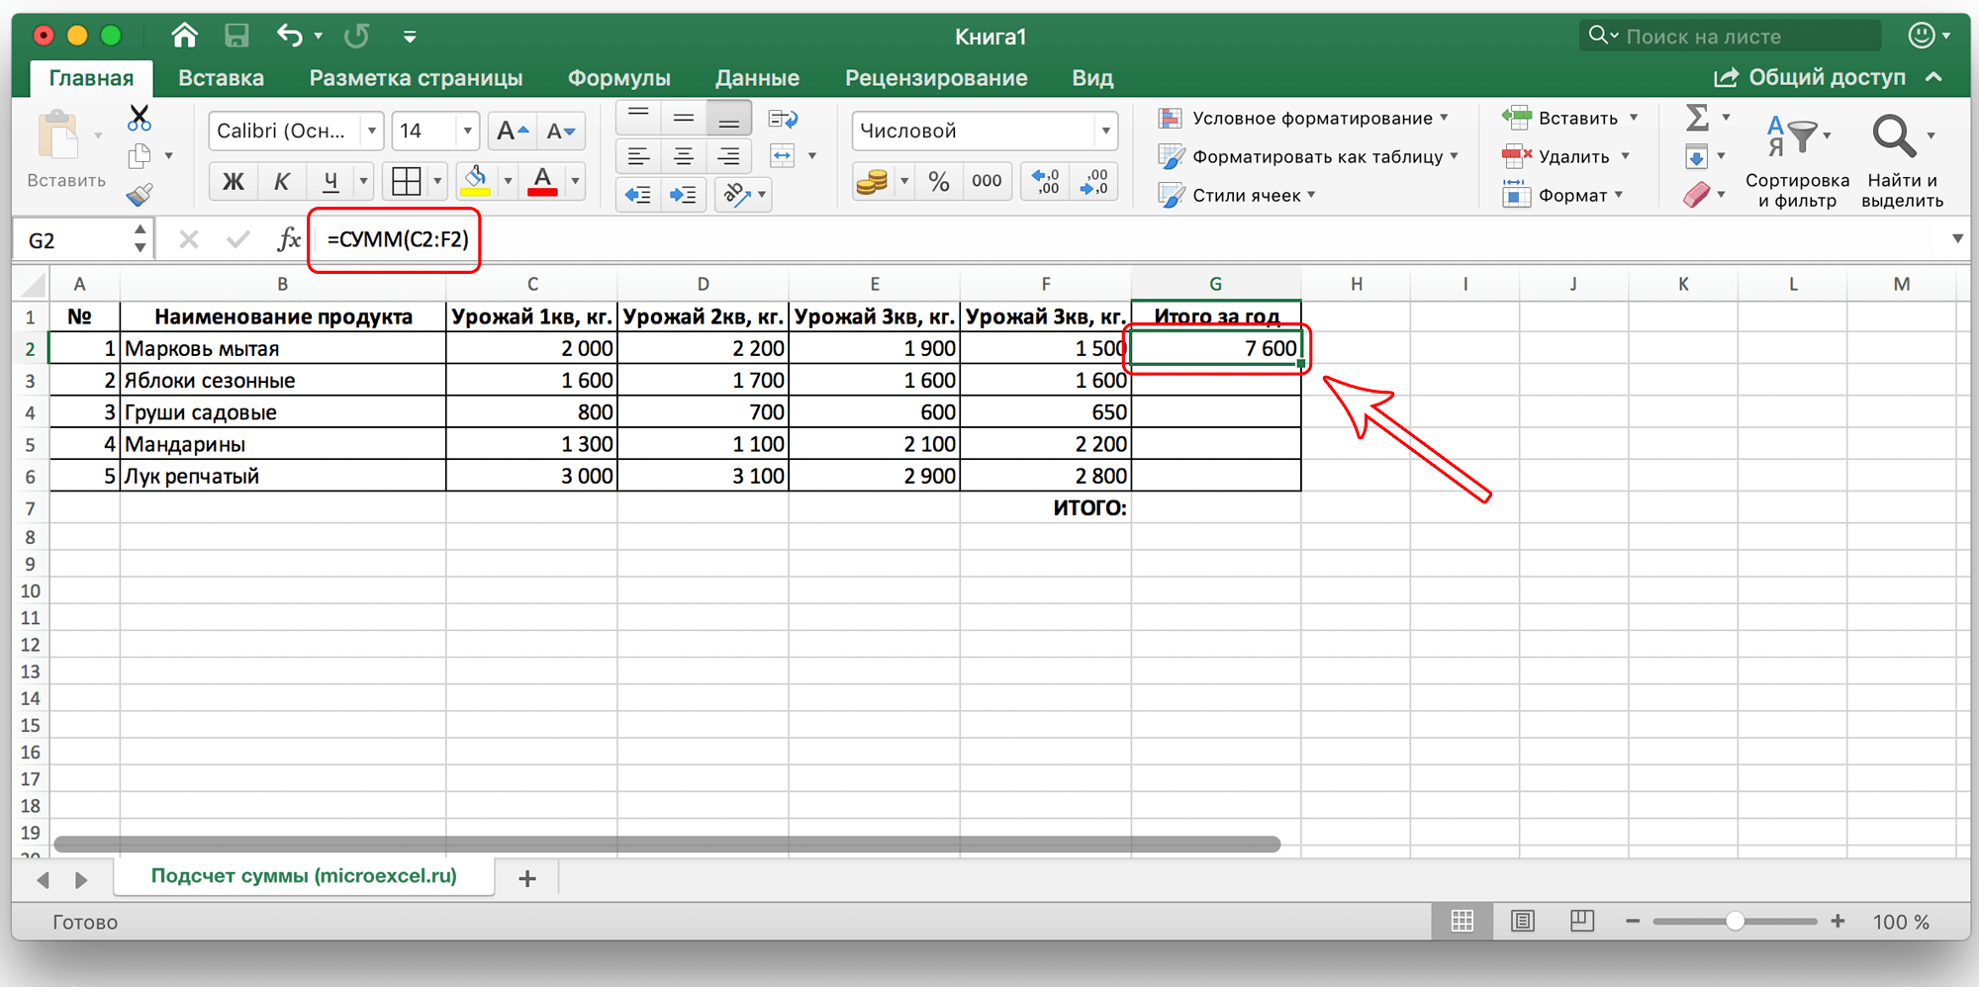The image size is (1979, 987).
Task: Add a new sheet with plus button
Action: pyautogui.click(x=527, y=878)
